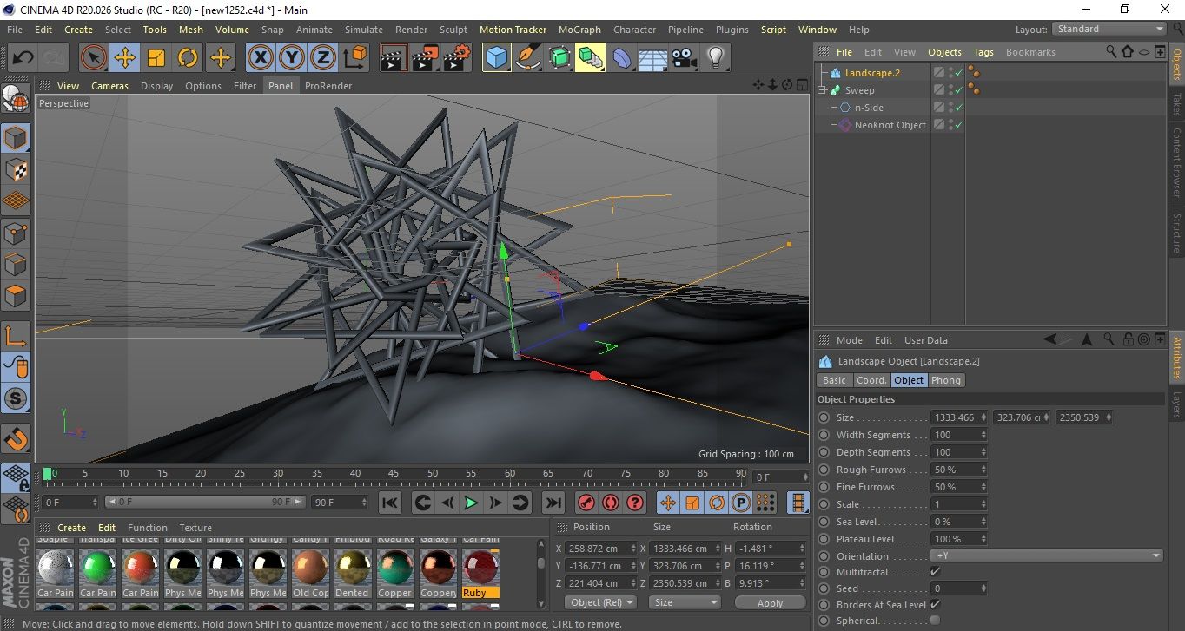Toggle NeoKnot Object enabled checkmark
Screen dimensions: 1185x631
(x=958, y=125)
